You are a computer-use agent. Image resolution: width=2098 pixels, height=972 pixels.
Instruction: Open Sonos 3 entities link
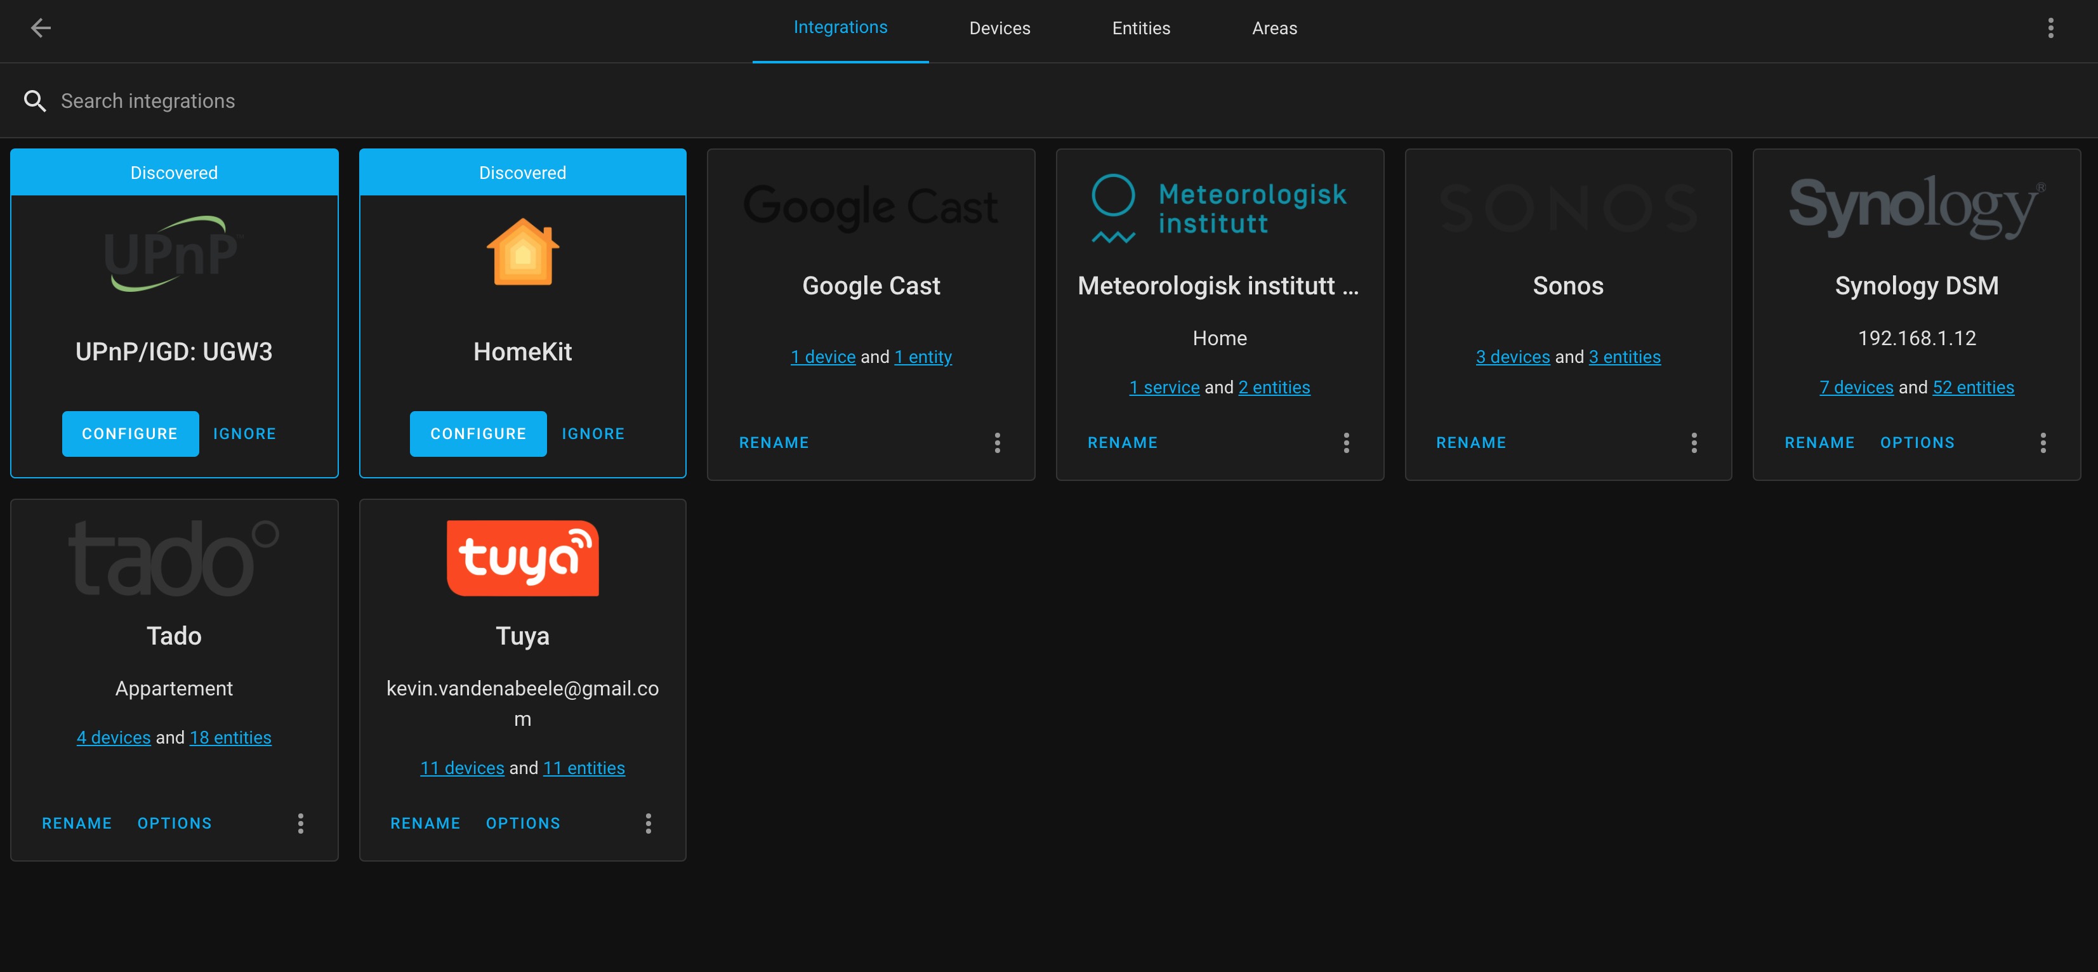point(1624,357)
